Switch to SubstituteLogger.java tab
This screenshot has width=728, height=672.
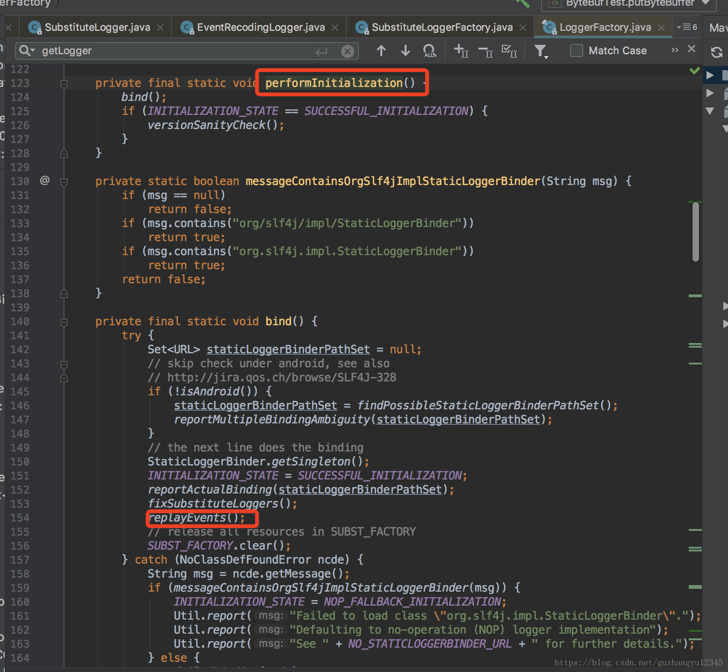[97, 27]
